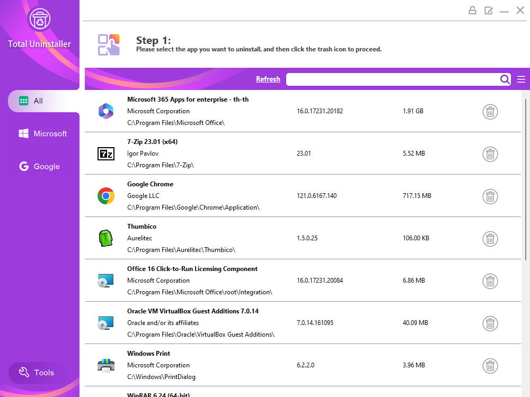Click trash icon for Oracle VM VirtualBox Guest Additions
This screenshot has height=397, width=530.
pyautogui.click(x=490, y=323)
